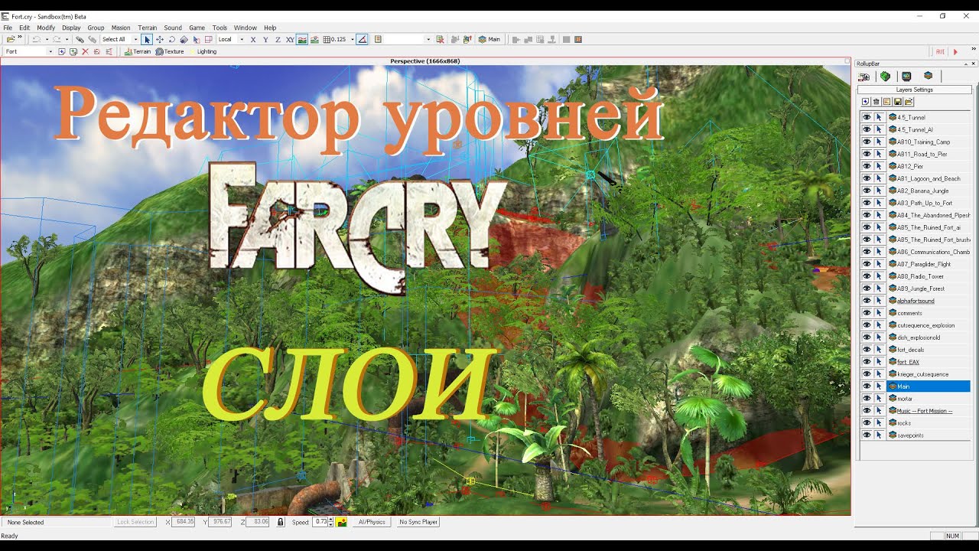Toggle selectability of fort_decals layer

[879, 350]
